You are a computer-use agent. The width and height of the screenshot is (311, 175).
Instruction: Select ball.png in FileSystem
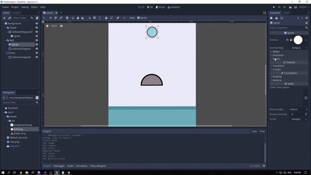18,129
